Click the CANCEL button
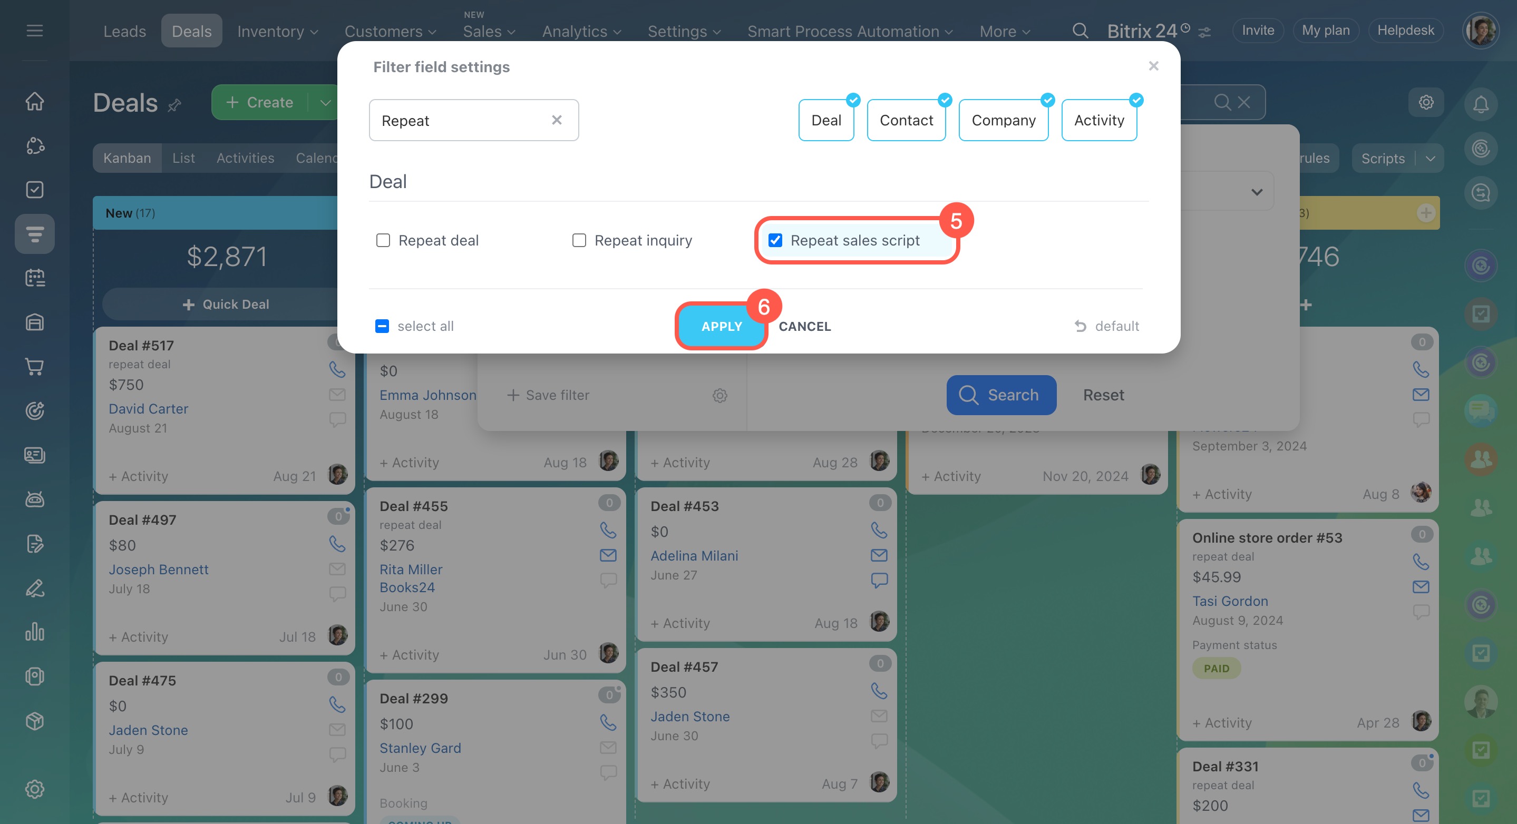The width and height of the screenshot is (1517, 824). coord(804,326)
